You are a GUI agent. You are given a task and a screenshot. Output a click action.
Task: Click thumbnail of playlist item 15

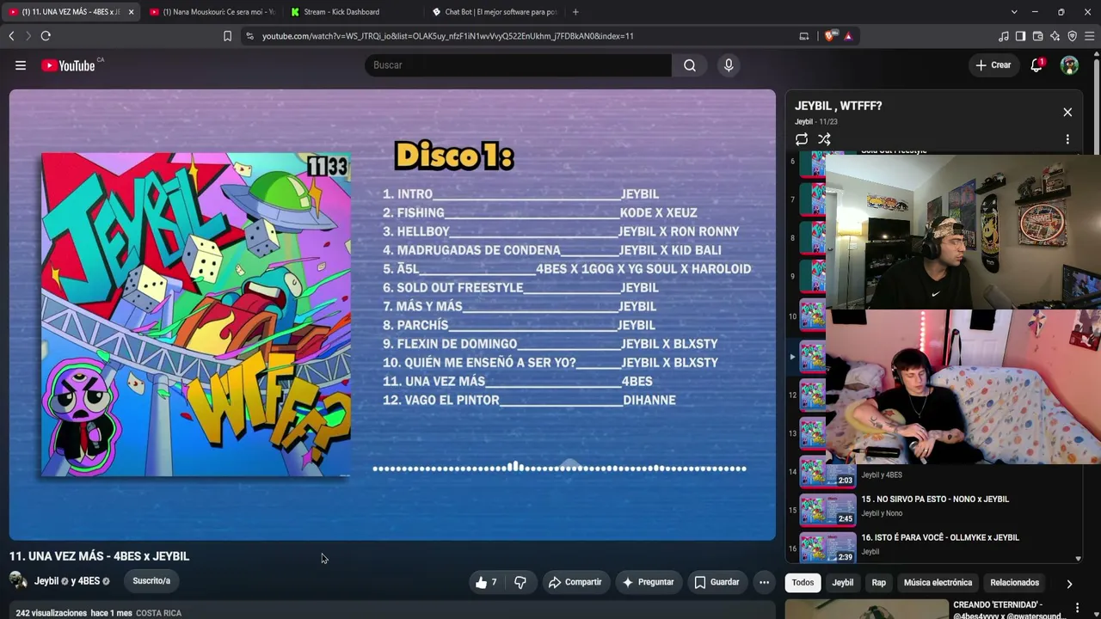pyautogui.click(x=827, y=510)
